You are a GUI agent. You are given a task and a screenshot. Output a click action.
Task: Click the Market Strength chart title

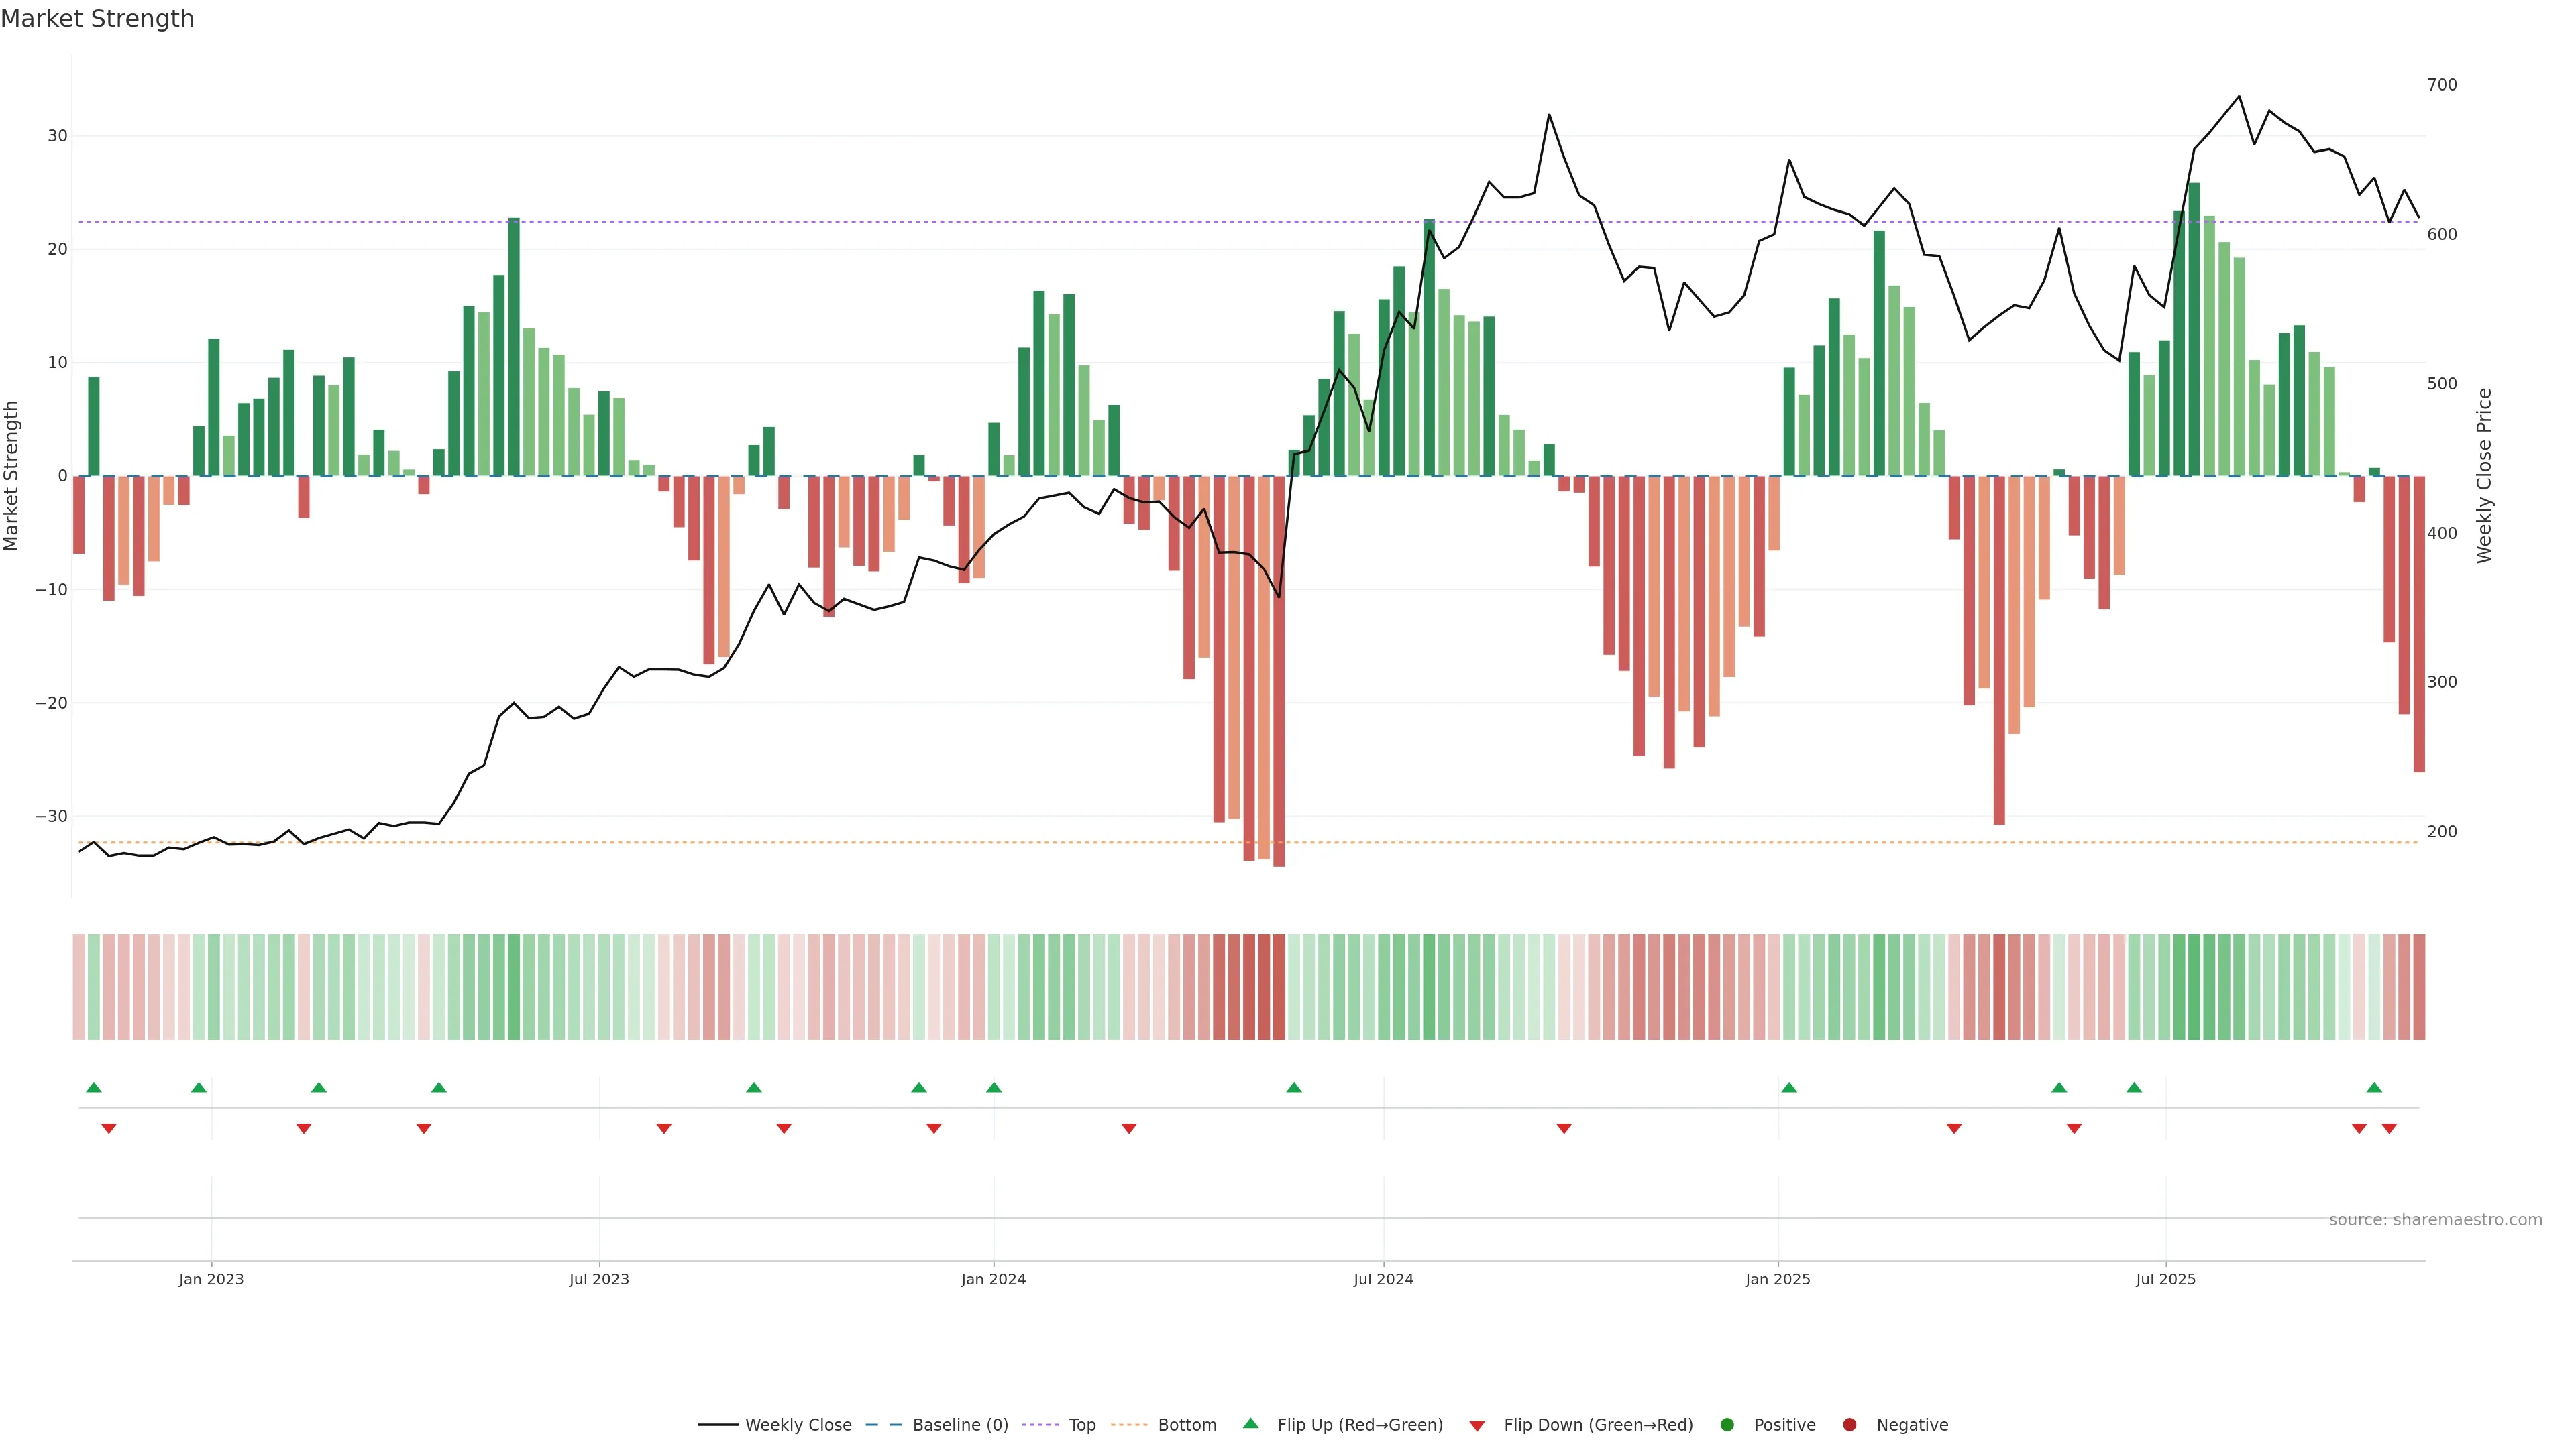(97, 19)
